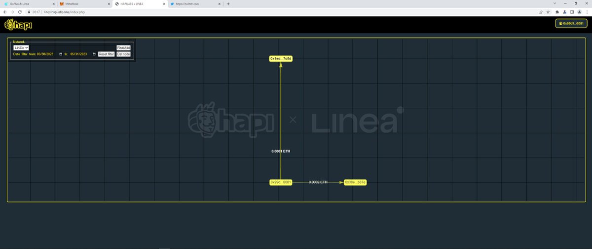
Task: Click the 0.0002 ETH edge label
Action: [318, 182]
